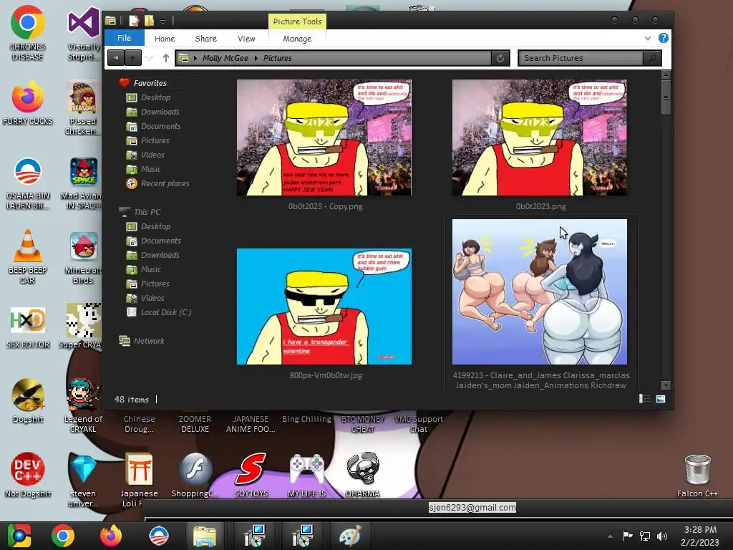Click Pictures in the address breadcrumb
Screen dimensions: 733x550
click(277, 58)
